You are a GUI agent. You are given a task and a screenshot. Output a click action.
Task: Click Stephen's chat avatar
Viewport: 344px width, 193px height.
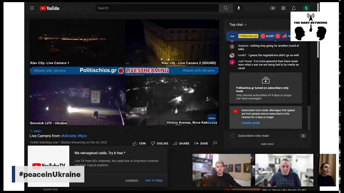(232, 47)
